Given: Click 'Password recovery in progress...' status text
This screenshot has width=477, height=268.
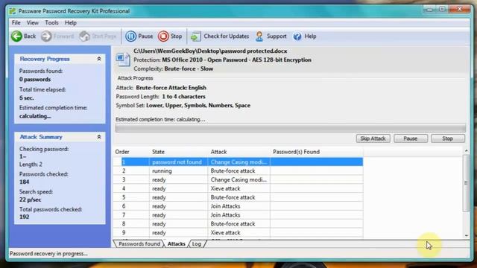Looking at the screenshot, I should [x=48, y=253].
